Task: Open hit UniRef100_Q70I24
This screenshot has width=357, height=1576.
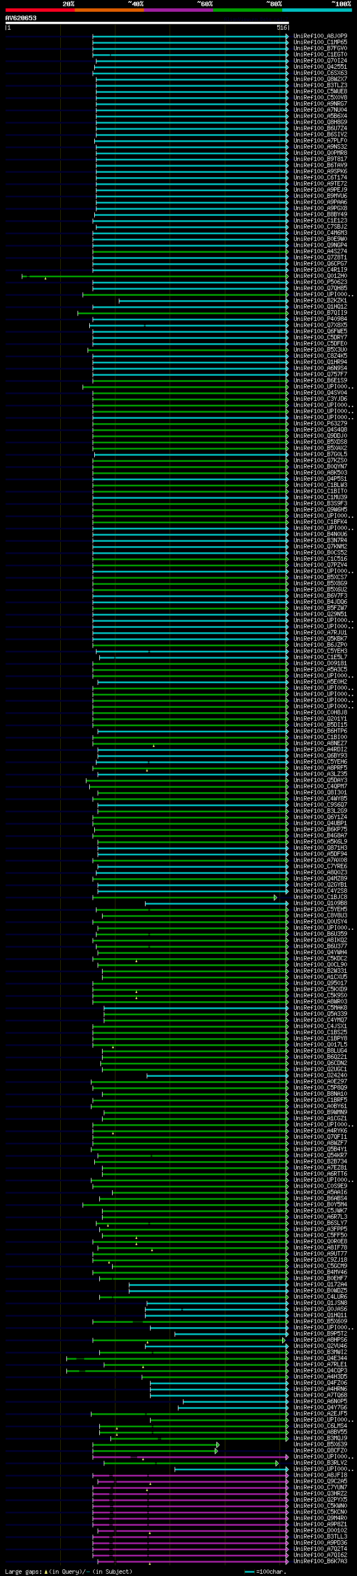Action: [x=320, y=60]
